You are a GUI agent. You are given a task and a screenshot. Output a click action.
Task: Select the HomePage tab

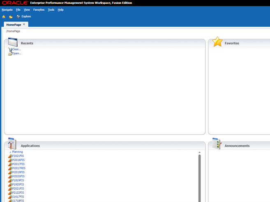[x=14, y=24]
